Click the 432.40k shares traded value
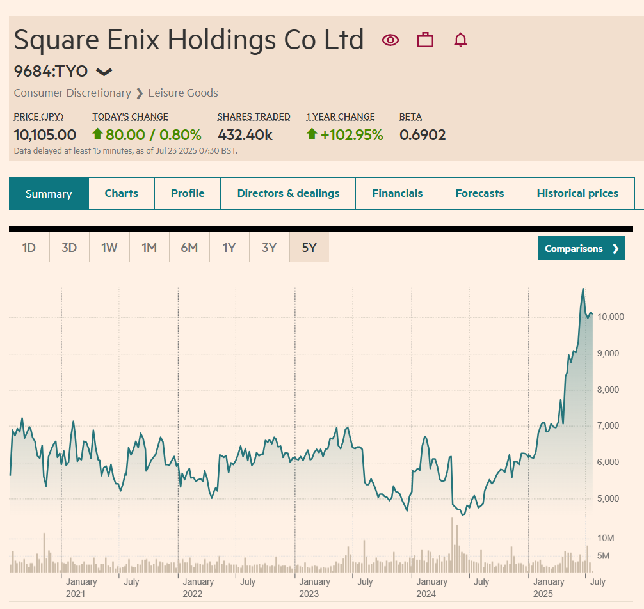The height and width of the screenshot is (609, 644). pos(245,135)
